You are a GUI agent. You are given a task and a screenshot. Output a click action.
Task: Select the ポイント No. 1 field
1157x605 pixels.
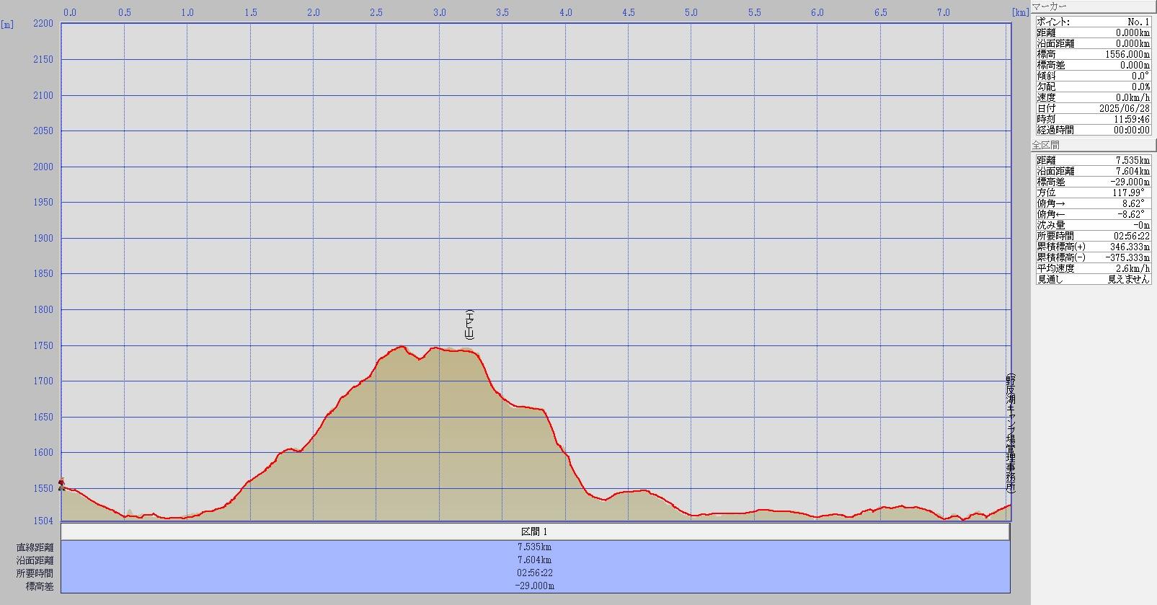click(1093, 22)
